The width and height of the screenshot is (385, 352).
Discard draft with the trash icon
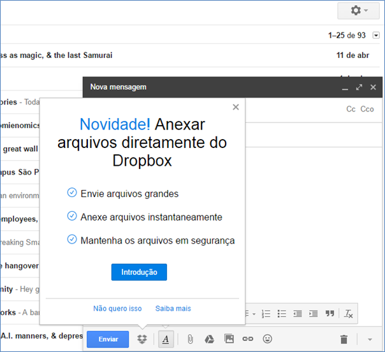point(344,339)
